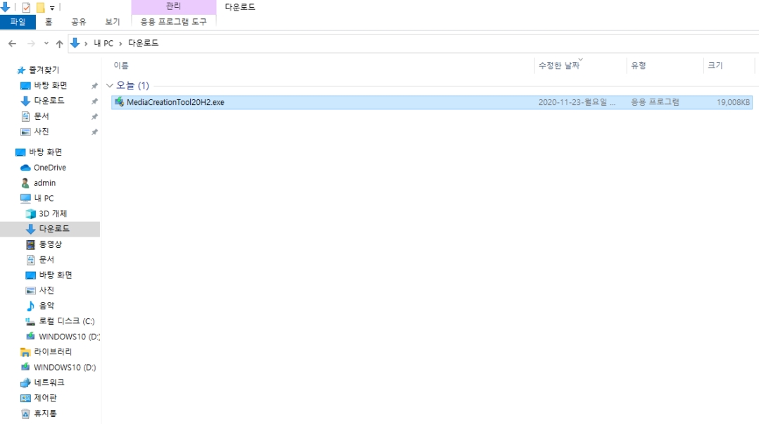The image size is (759, 424).
Task: Click the 로컬 디스크 (C:) drive icon
Action: (x=30, y=321)
